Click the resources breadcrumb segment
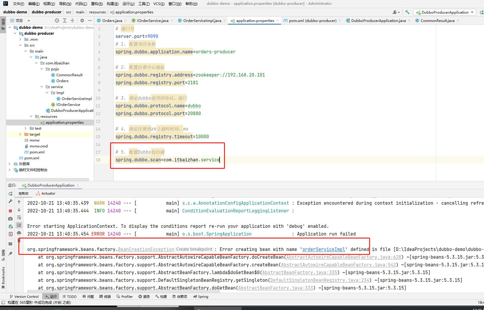The height and width of the screenshot is (310, 484). pos(97,12)
